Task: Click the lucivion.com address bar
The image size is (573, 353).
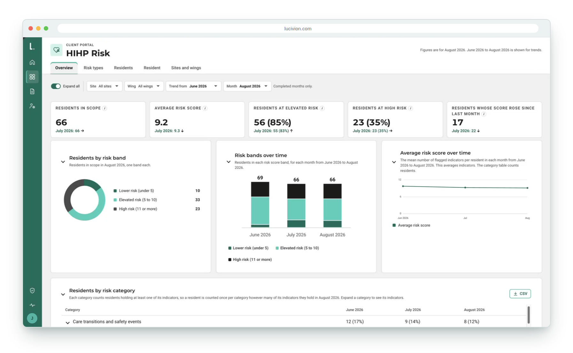Action: point(298,29)
